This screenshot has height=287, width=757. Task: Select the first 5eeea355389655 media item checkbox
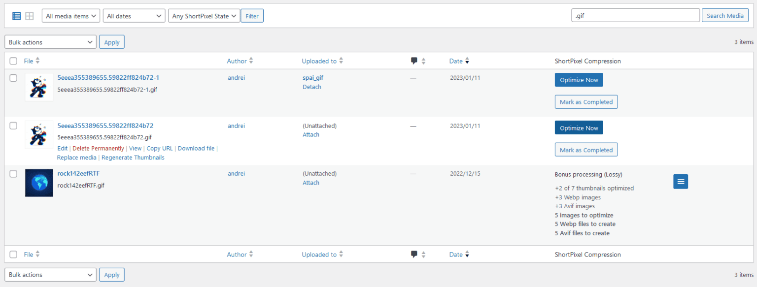(13, 78)
